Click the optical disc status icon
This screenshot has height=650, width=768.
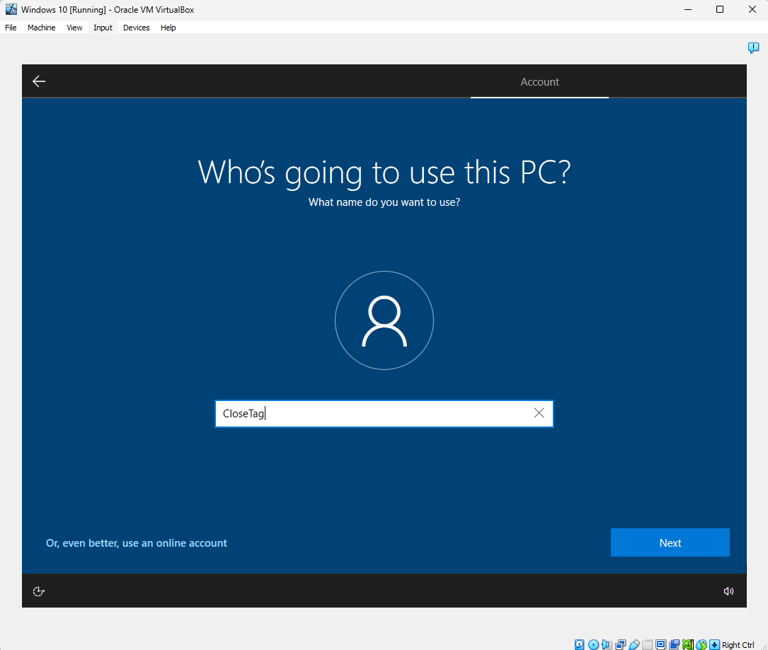click(x=593, y=644)
